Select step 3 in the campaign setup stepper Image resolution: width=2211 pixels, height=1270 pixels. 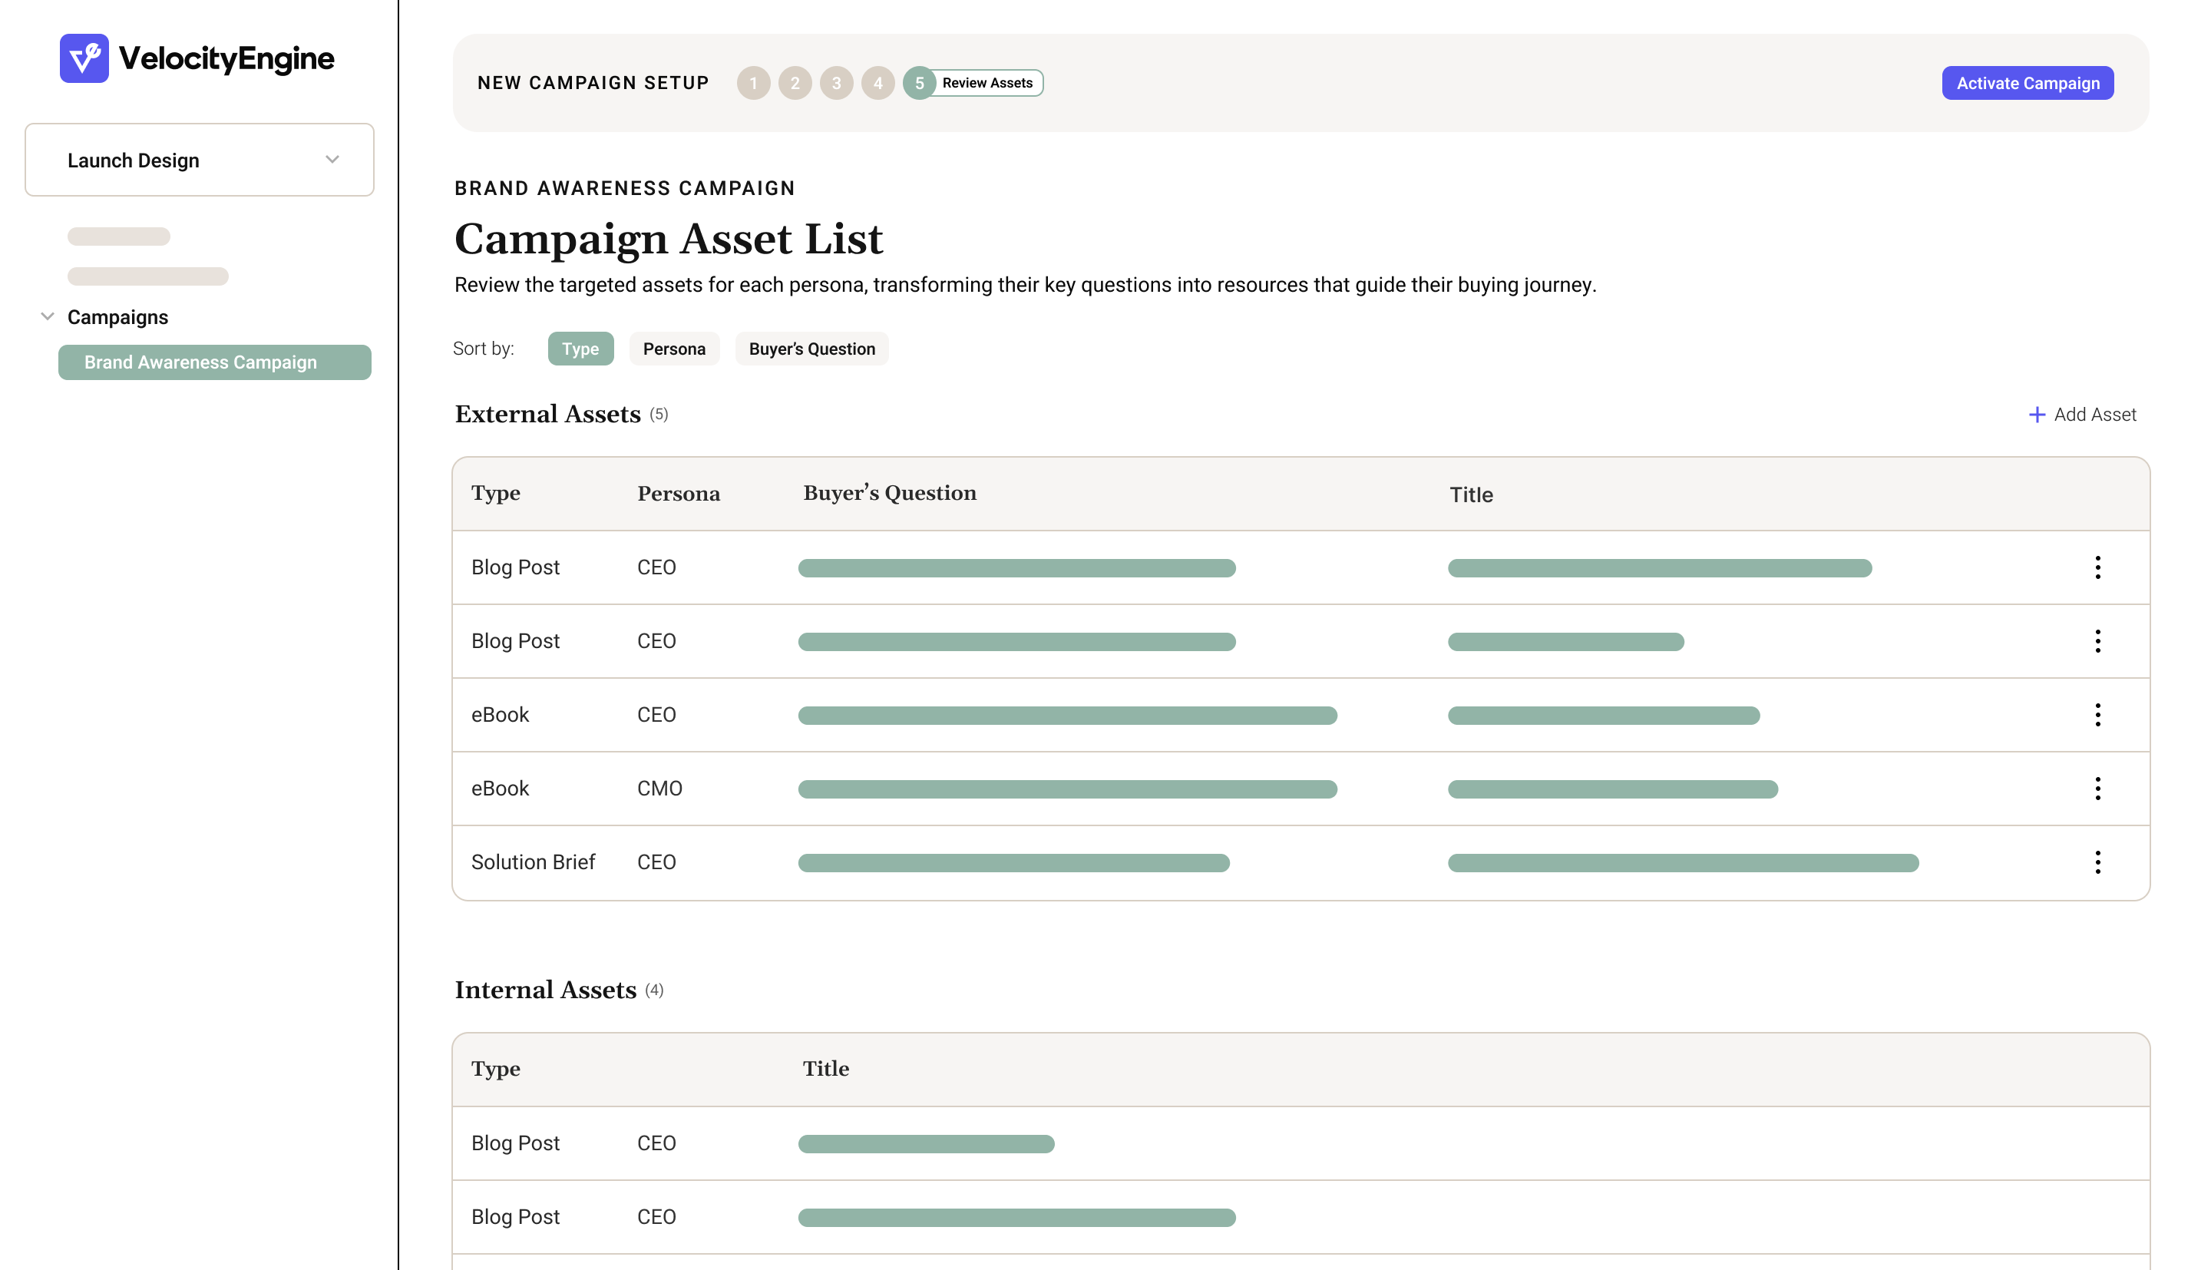837,83
